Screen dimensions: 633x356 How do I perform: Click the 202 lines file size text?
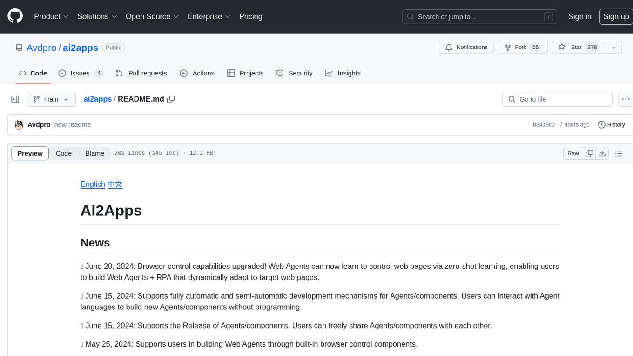(164, 153)
